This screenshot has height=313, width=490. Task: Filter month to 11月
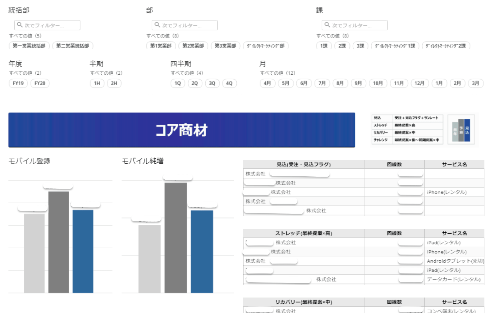pyautogui.click(x=399, y=83)
